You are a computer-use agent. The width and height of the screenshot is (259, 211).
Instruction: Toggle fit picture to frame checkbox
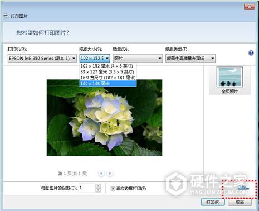(113, 188)
